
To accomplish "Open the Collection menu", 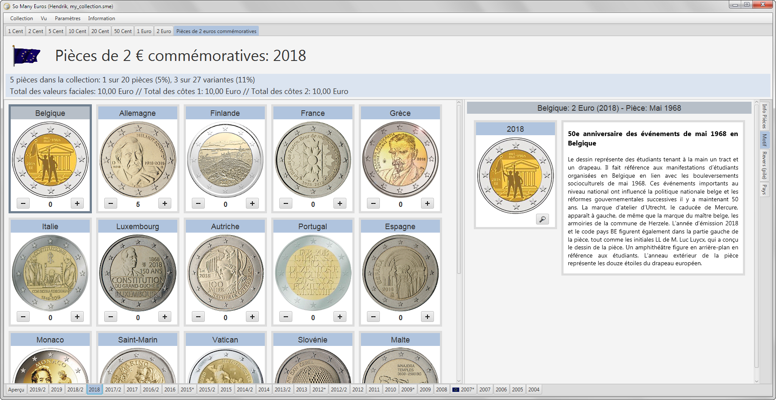I will click(21, 18).
